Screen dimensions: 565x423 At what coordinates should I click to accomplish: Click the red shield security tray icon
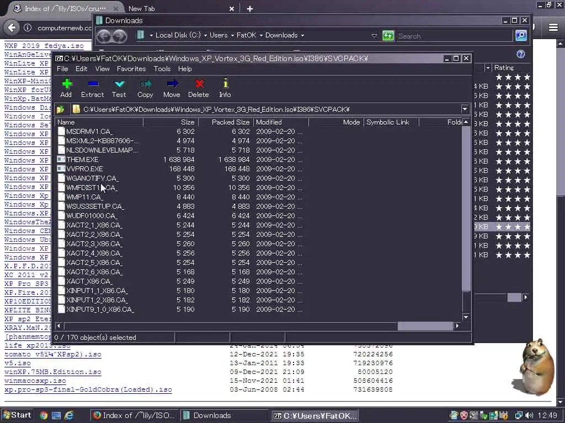click(464, 415)
